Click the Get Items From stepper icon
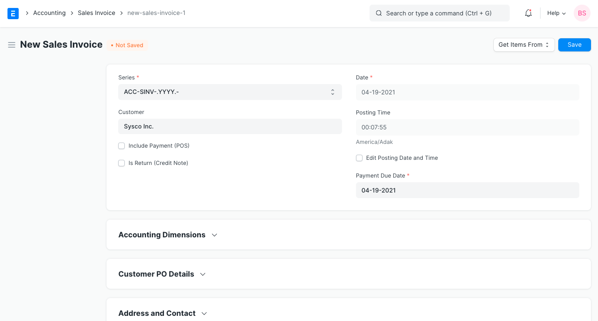Viewport: 598px width, 321px height. pos(547,44)
